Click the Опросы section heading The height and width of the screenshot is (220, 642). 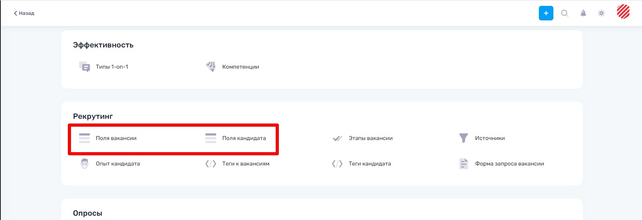87,213
